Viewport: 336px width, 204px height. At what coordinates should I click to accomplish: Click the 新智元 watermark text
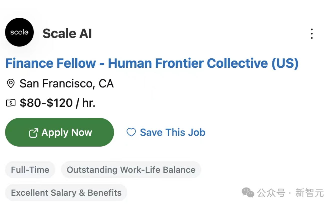point(309,193)
